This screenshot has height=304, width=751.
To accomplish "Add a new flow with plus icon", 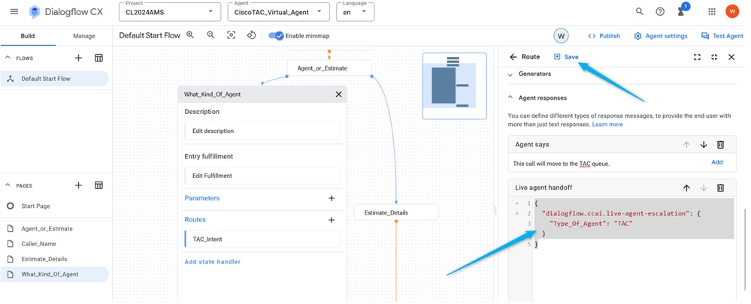I will pyautogui.click(x=78, y=58).
